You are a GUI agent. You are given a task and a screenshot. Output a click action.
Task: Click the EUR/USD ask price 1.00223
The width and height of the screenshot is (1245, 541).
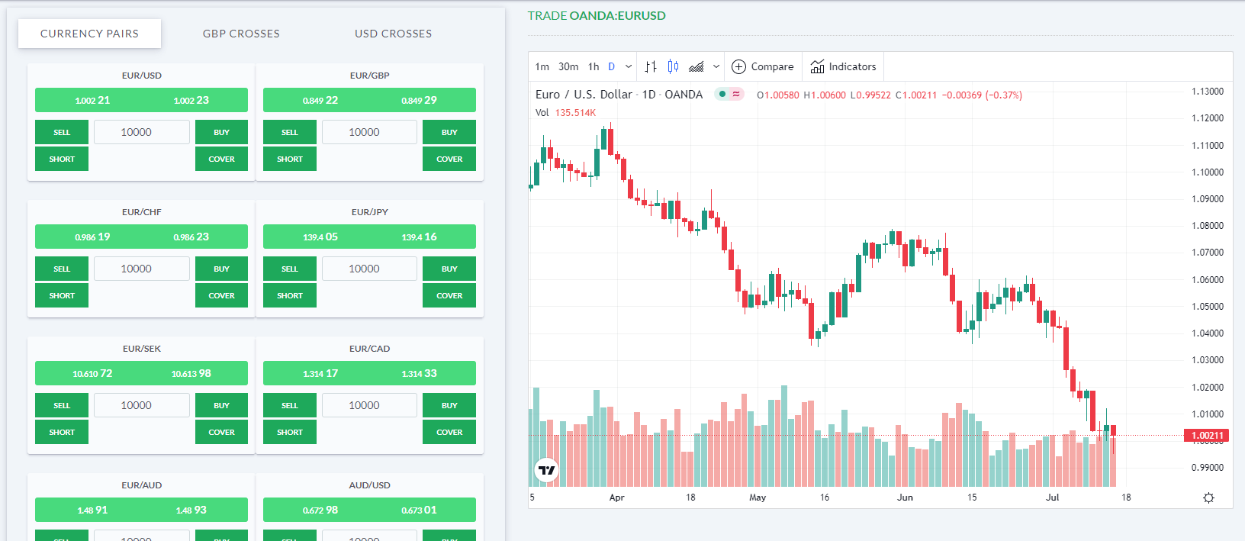pyautogui.click(x=191, y=100)
